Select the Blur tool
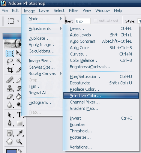The width and height of the screenshot is (141, 153). coord(10,105)
